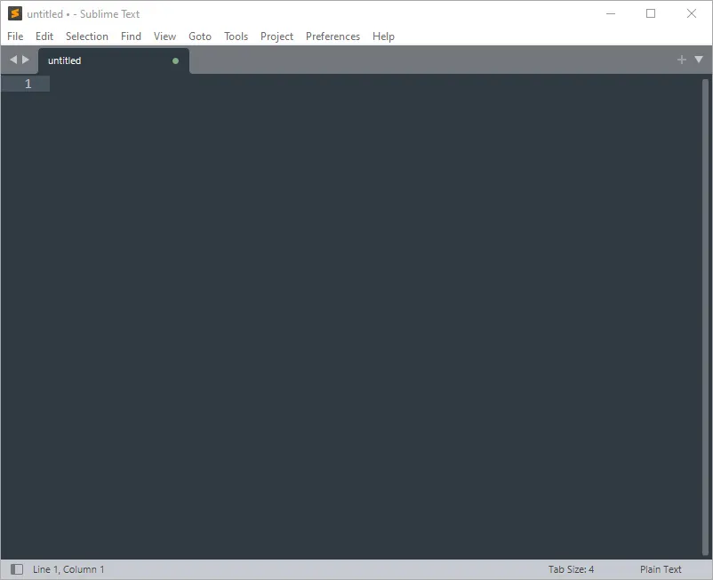Open the Goto menu
713x580 pixels.
pyautogui.click(x=200, y=36)
